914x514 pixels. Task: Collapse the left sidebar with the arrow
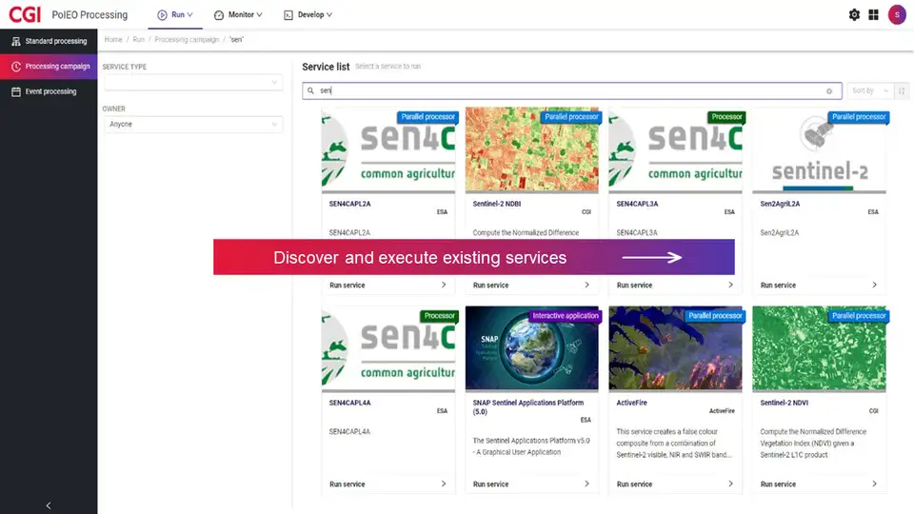pos(49,504)
